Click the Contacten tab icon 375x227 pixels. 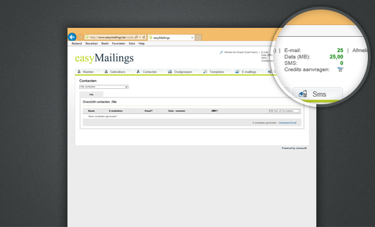[x=138, y=72]
